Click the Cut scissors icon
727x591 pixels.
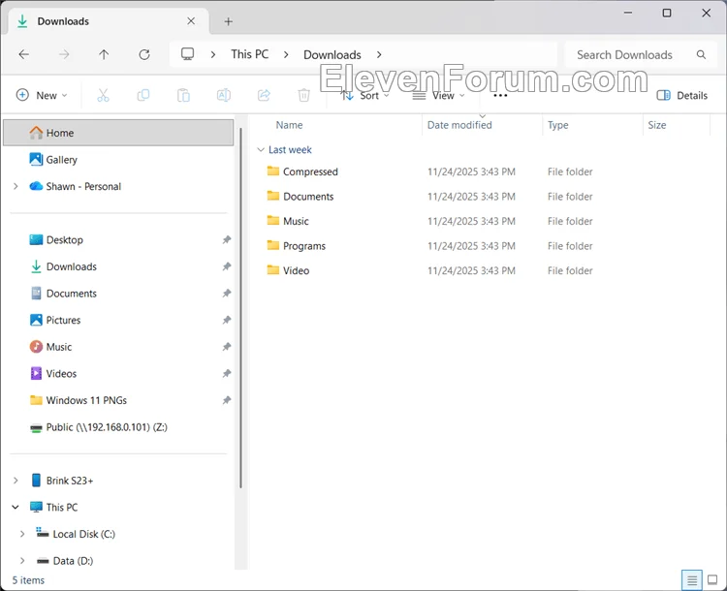(103, 96)
